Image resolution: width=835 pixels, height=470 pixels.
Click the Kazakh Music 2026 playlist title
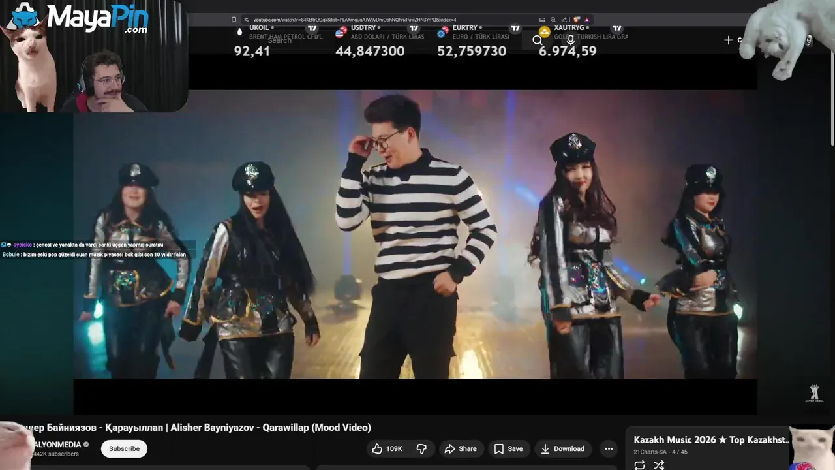(x=712, y=440)
